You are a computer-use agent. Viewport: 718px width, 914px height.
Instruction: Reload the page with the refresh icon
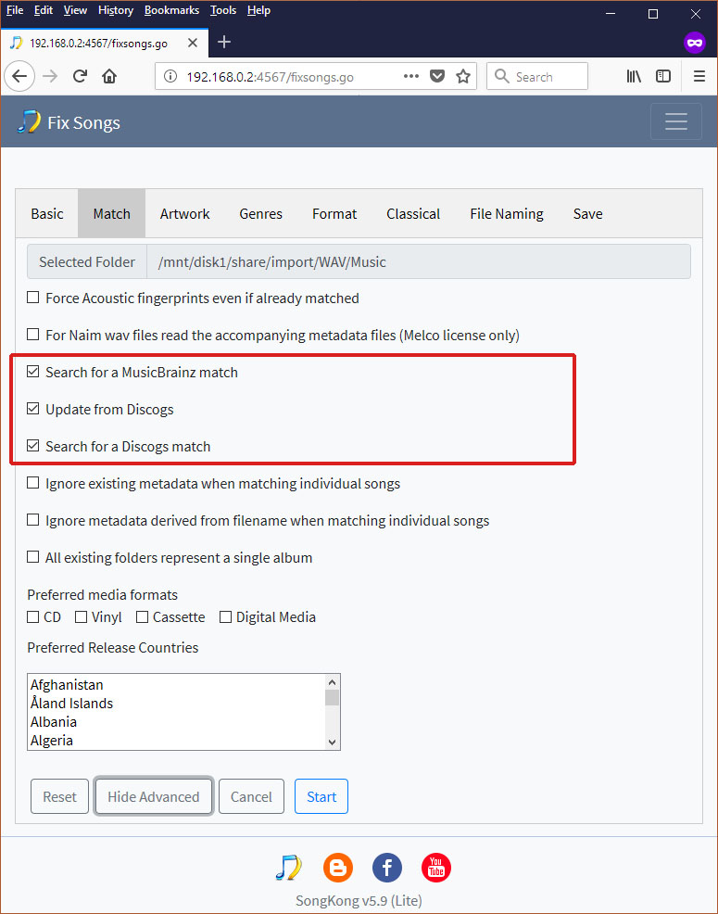[x=80, y=76]
